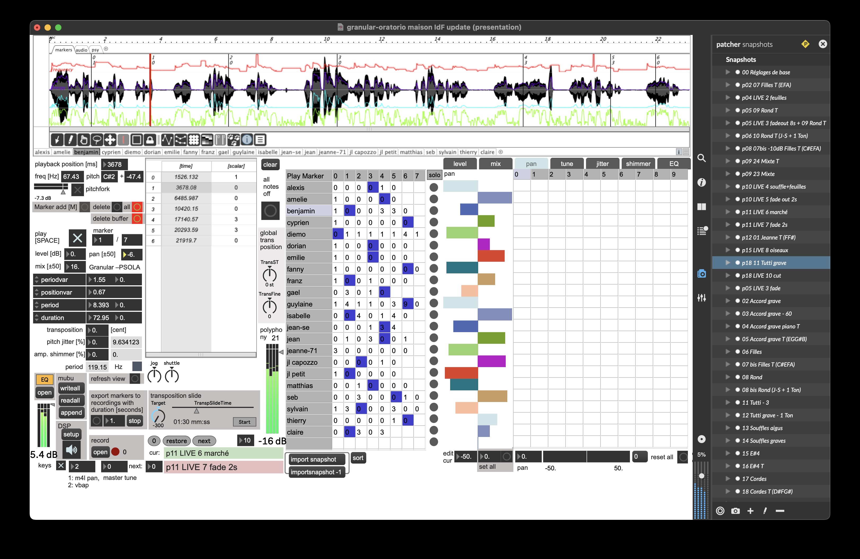Click the DSP speaker audio icon
The height and width of the screenshot is (559, 860).
(x=71, y=450)
